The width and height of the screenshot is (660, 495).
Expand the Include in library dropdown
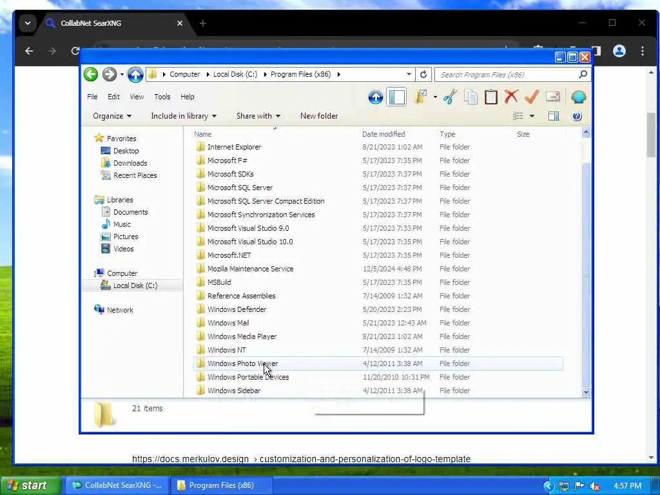(184, 116)
